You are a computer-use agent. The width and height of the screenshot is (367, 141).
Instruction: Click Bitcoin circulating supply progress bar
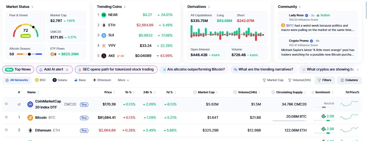tap(289, 121)
